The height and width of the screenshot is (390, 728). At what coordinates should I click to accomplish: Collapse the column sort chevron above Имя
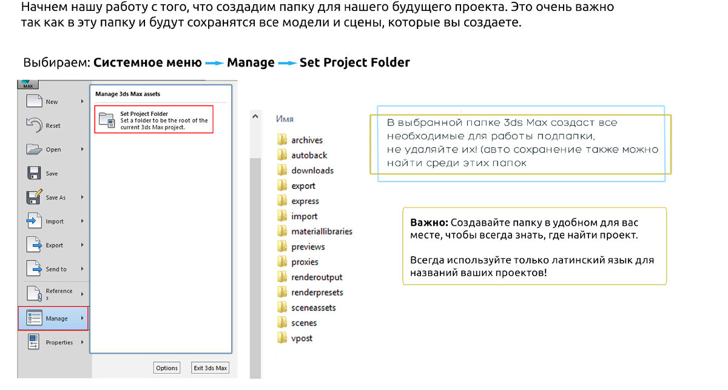[x=255, y=117]
